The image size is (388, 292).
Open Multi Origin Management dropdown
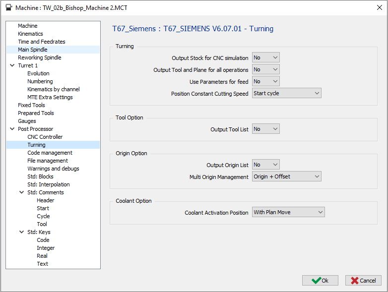(x=286, y=176)
